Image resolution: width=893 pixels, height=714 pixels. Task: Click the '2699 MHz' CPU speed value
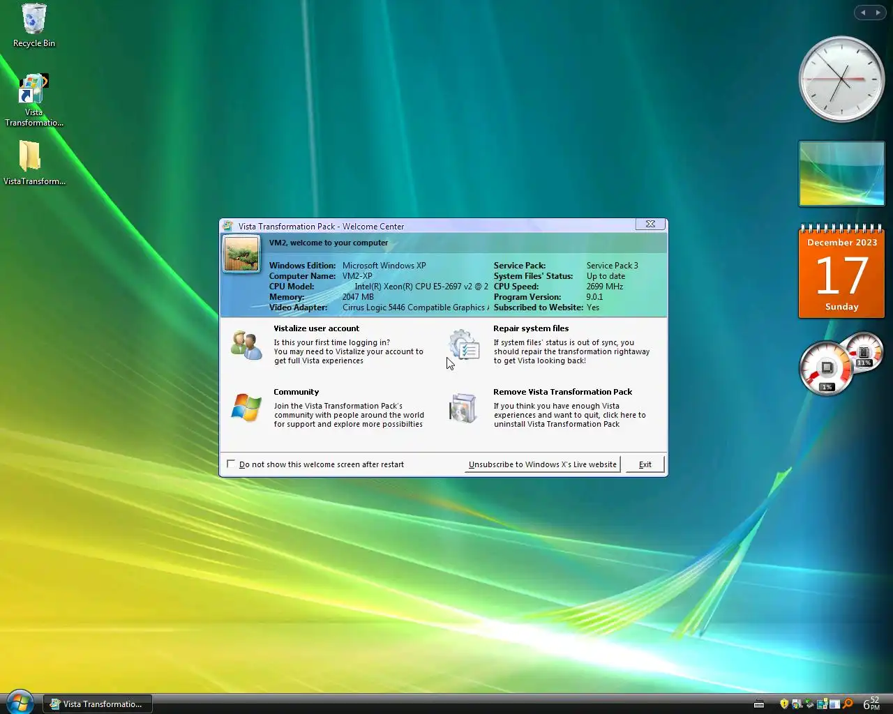coord(604,287)
